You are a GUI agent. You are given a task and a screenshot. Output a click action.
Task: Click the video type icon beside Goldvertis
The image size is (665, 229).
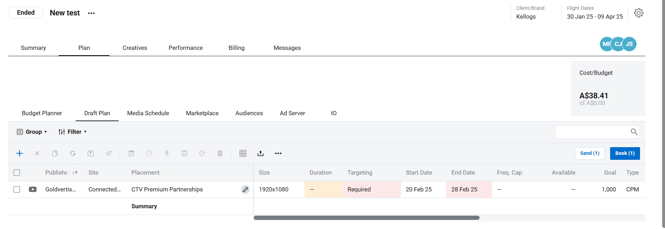pyautogui.click(x=33, y=190)
